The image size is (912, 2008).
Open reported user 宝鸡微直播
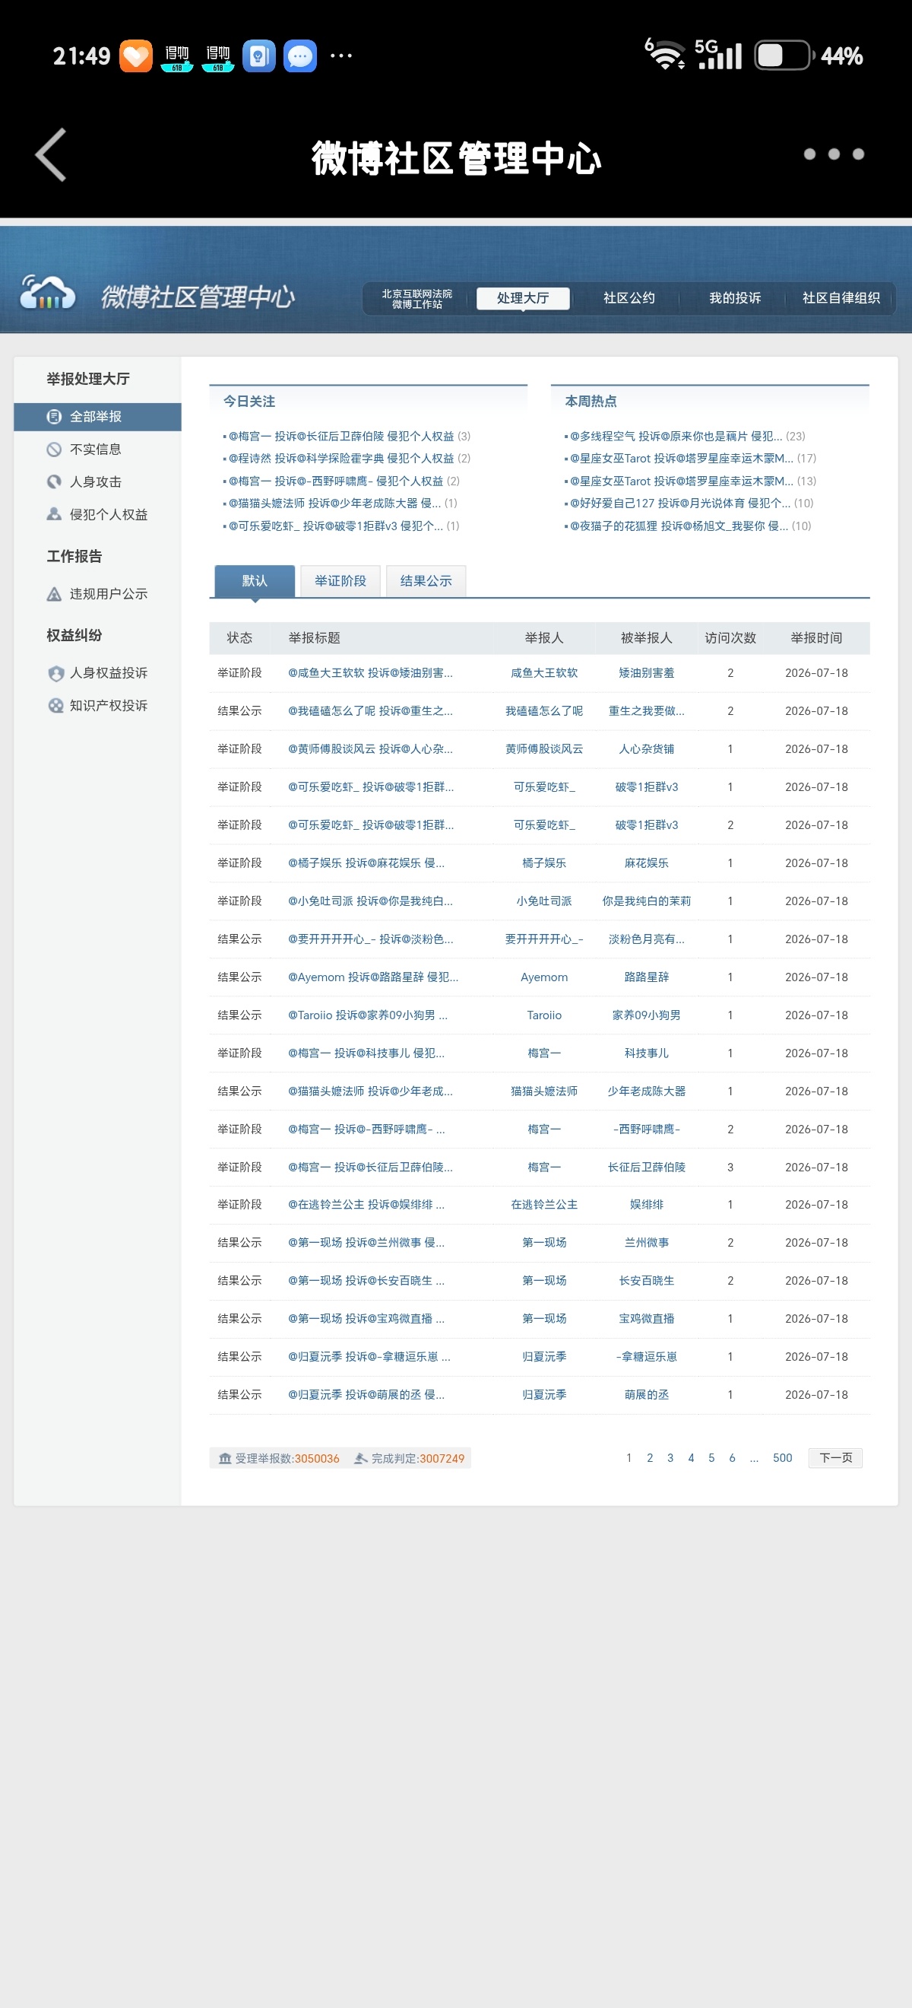[647, 1319]
